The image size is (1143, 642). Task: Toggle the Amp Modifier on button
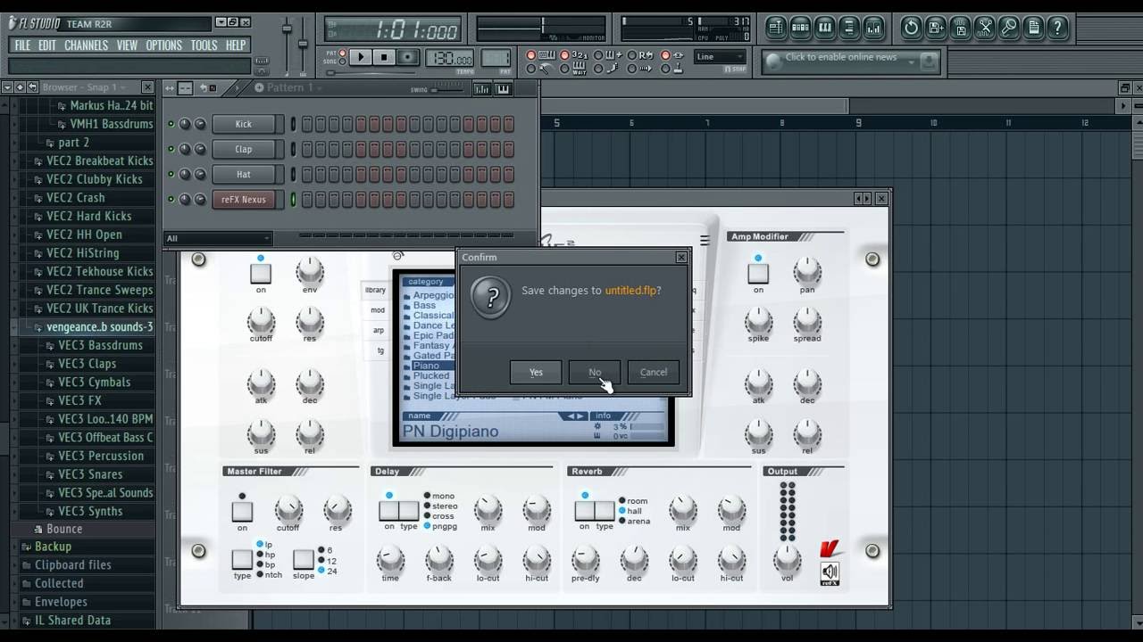pyautogui.click(x=758, y=274)
